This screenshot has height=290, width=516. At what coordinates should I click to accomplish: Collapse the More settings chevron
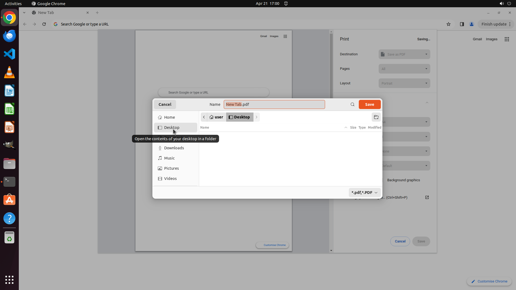(x=427, y=103)
